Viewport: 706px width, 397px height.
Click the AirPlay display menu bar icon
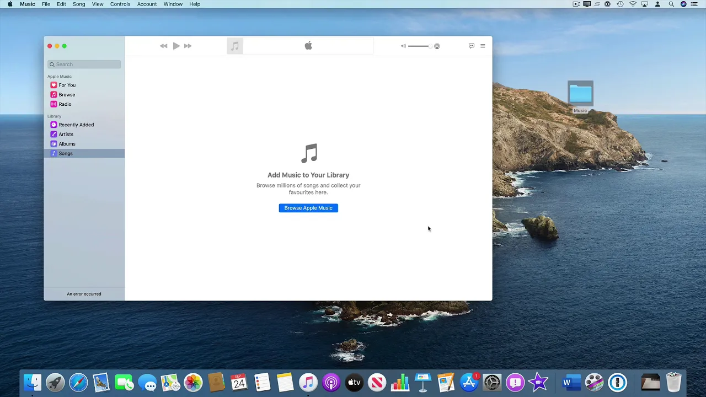pos(644,4)
